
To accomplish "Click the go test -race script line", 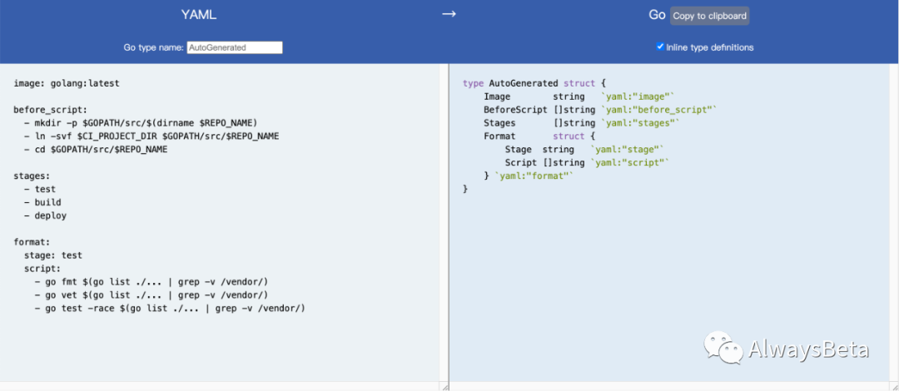I will click(x=170, y=309).
